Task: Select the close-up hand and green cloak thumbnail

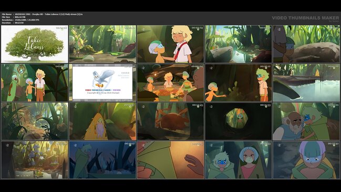Action: pos(170,160)
